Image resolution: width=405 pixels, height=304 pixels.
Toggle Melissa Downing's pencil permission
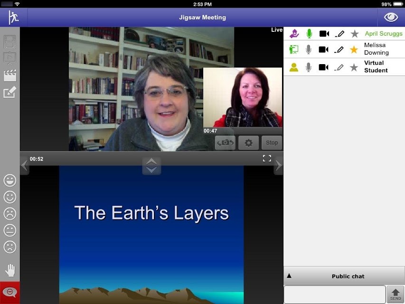coord(339,49)
